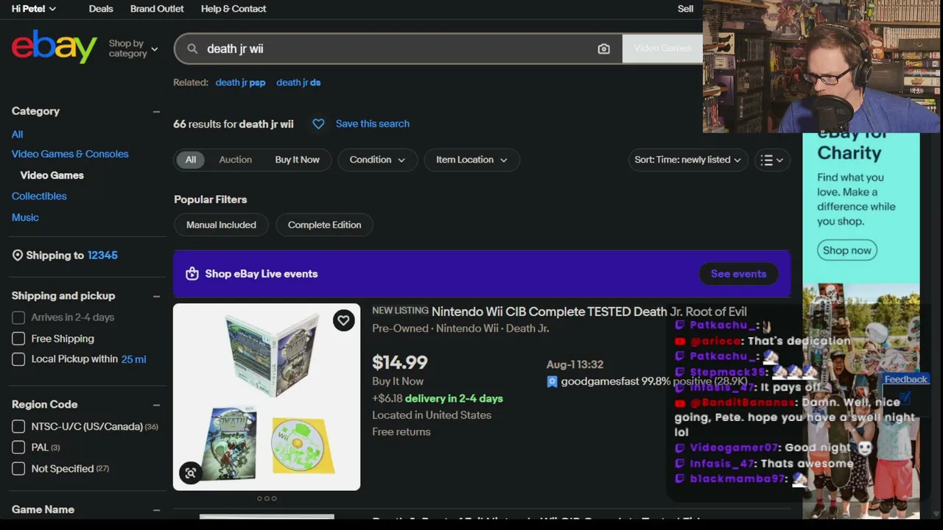Change 25 mi pickup distance
Viewport: 943px width, 530px height.
tap(133, 359)
